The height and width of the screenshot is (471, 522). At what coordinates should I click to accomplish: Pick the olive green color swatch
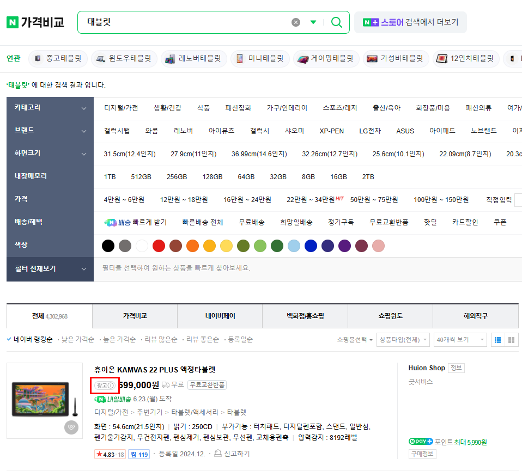point(244,246)
